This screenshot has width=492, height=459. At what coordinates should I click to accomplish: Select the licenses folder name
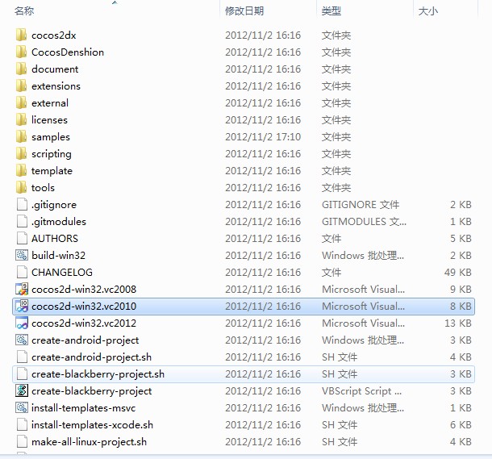pos(49,120)
